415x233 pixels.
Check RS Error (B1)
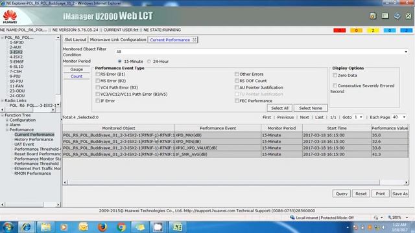[x=98, y=74]
